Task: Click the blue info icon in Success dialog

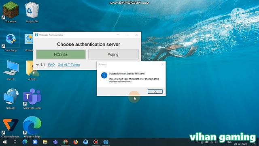Action: tap(104, 75)
